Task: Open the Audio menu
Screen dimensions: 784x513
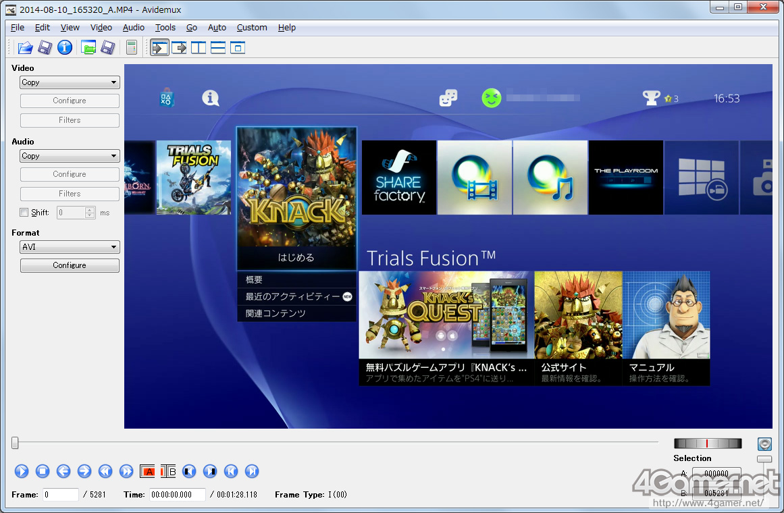Action: point(133,28)
